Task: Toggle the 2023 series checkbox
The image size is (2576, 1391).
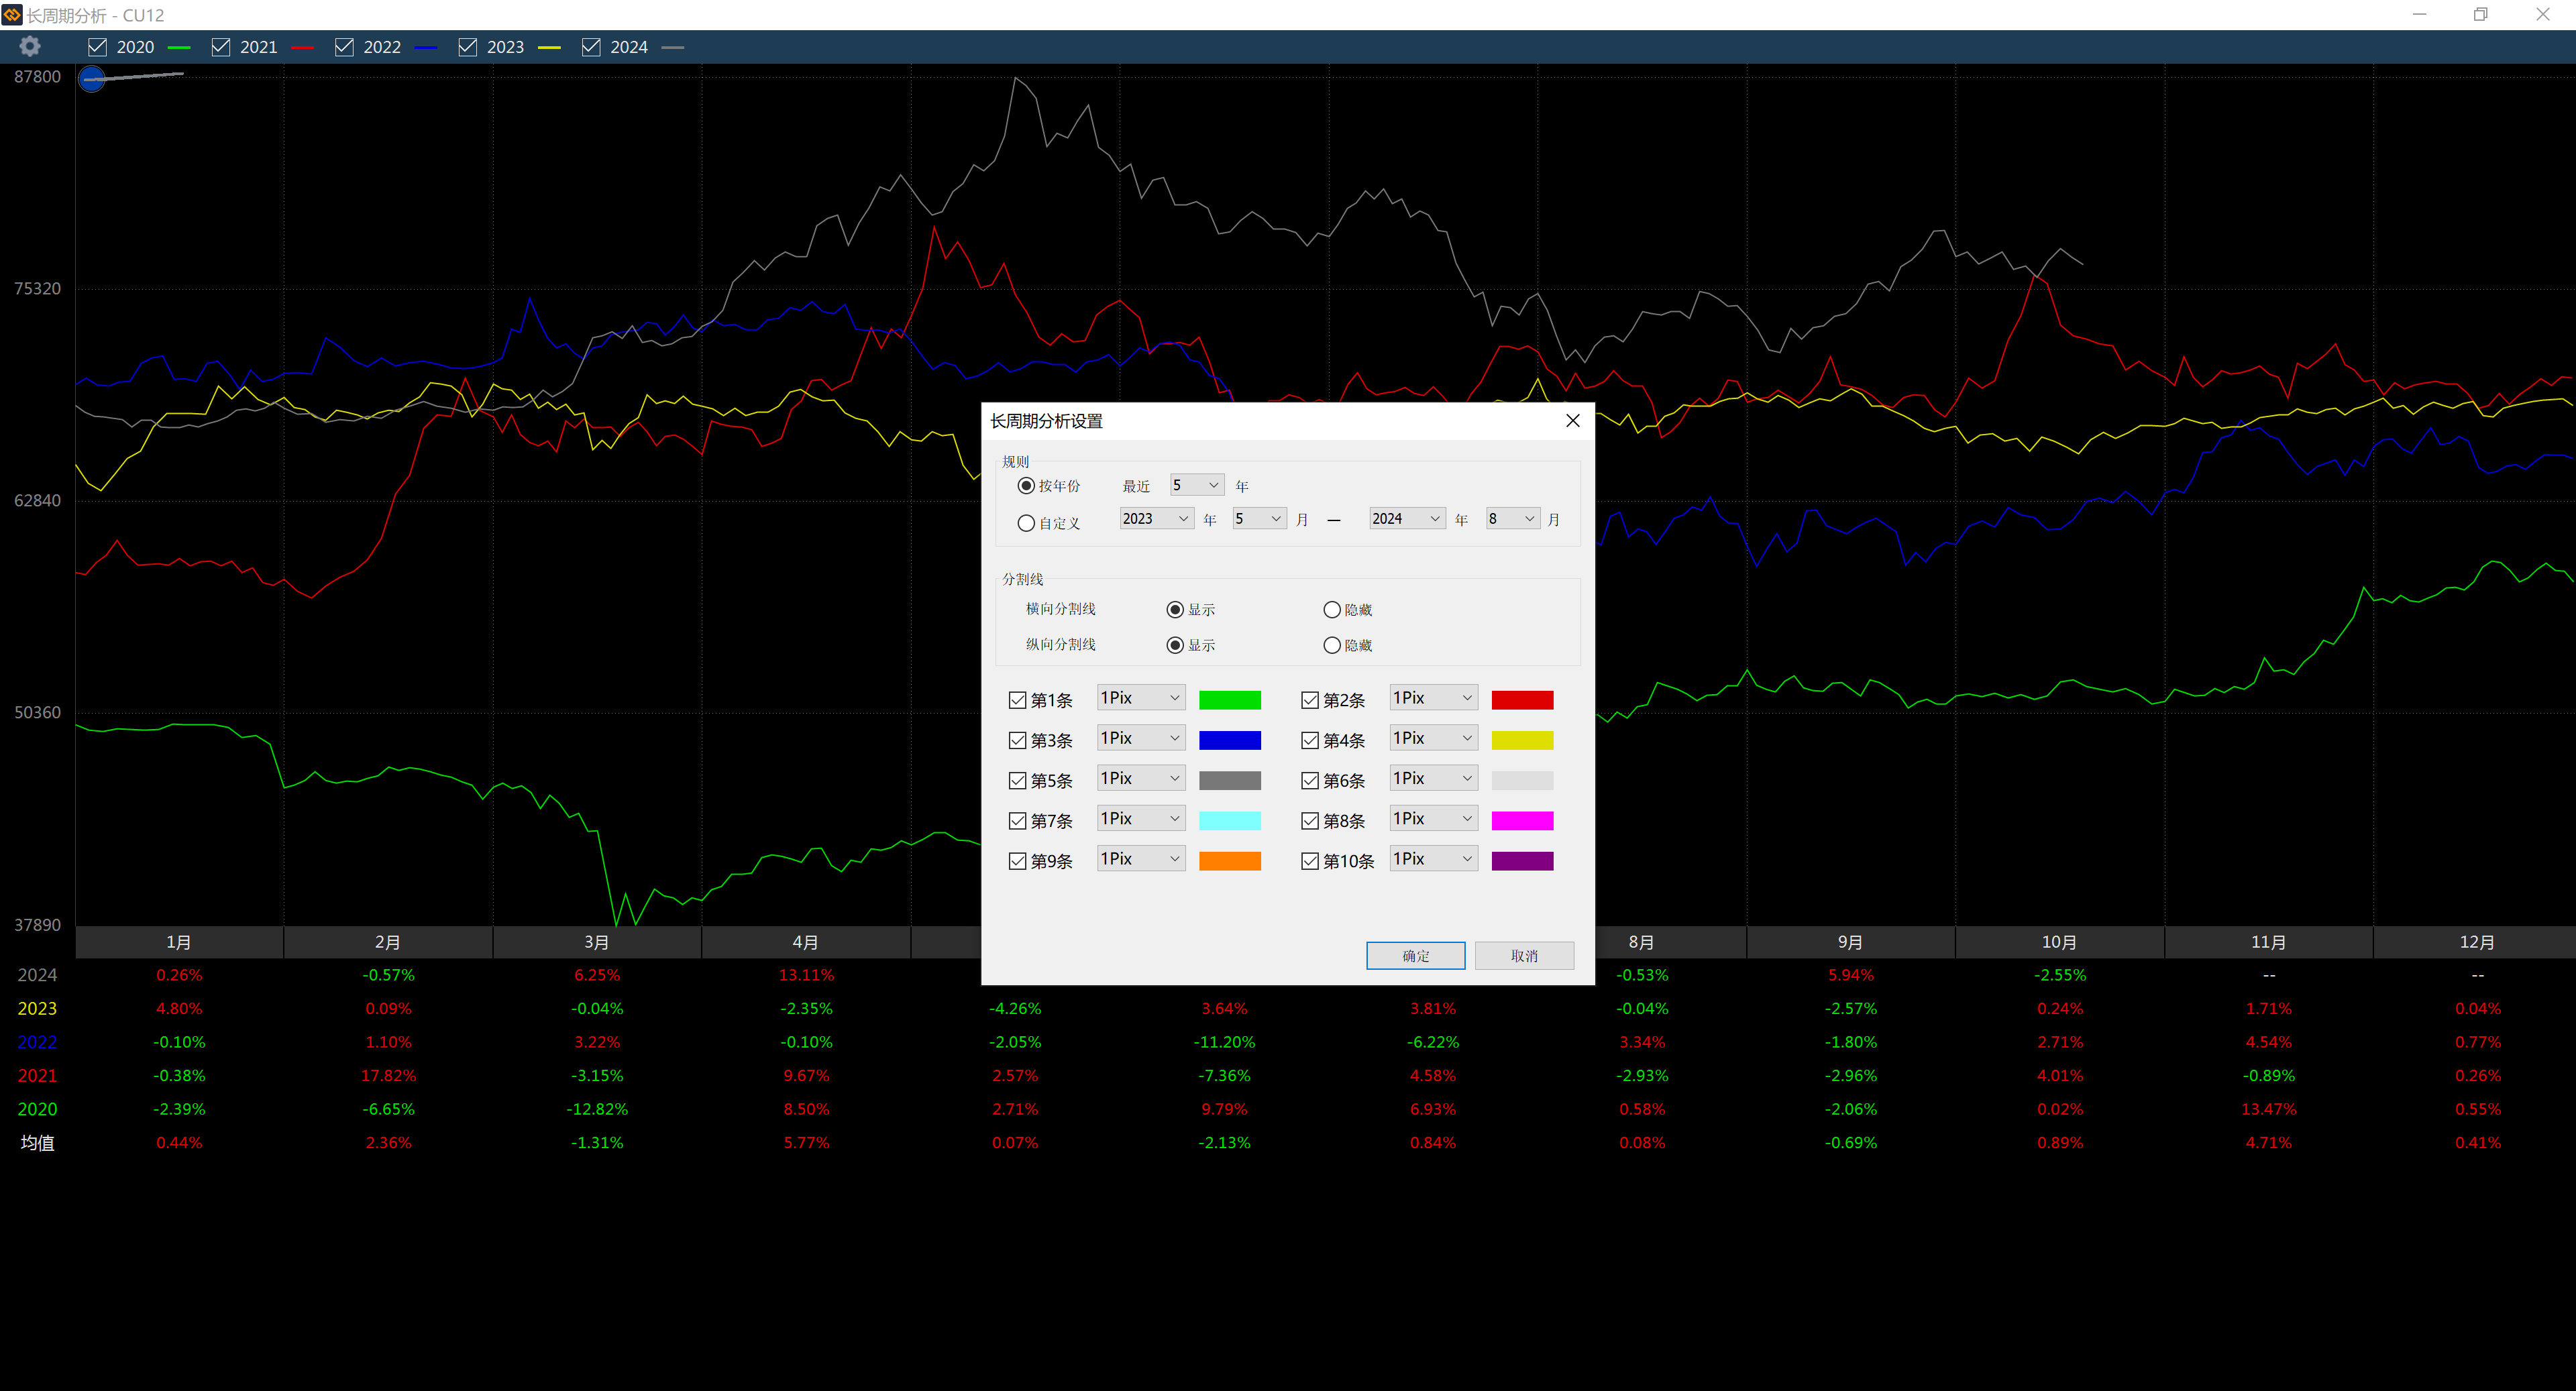Action: pos(468,47)
